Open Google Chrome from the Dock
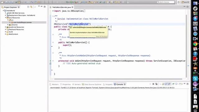The width and height of the screenshot is (199, 112). click(x=195, y=44)
